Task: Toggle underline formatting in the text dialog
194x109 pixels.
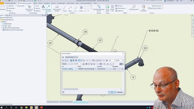Action: tap(92, 64)
